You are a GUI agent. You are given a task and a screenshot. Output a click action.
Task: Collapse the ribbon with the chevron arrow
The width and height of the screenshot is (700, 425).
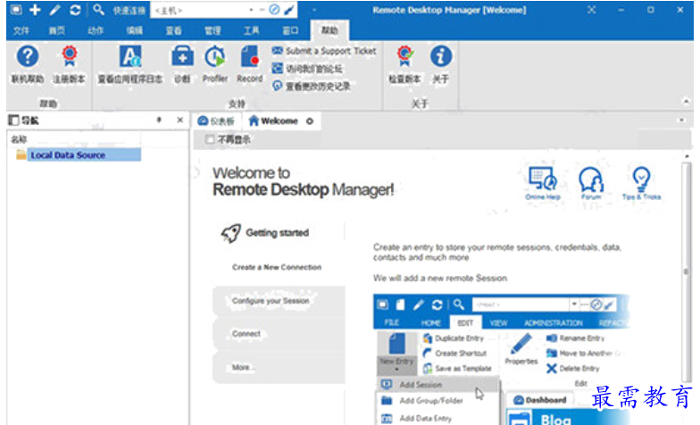click(x=686, y=102)
